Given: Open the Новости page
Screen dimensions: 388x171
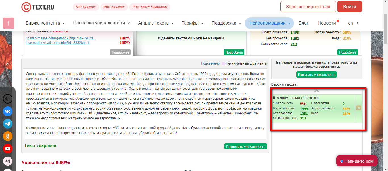Looking at the screenshot, I should pyautogui.click(x=327, y=23).
